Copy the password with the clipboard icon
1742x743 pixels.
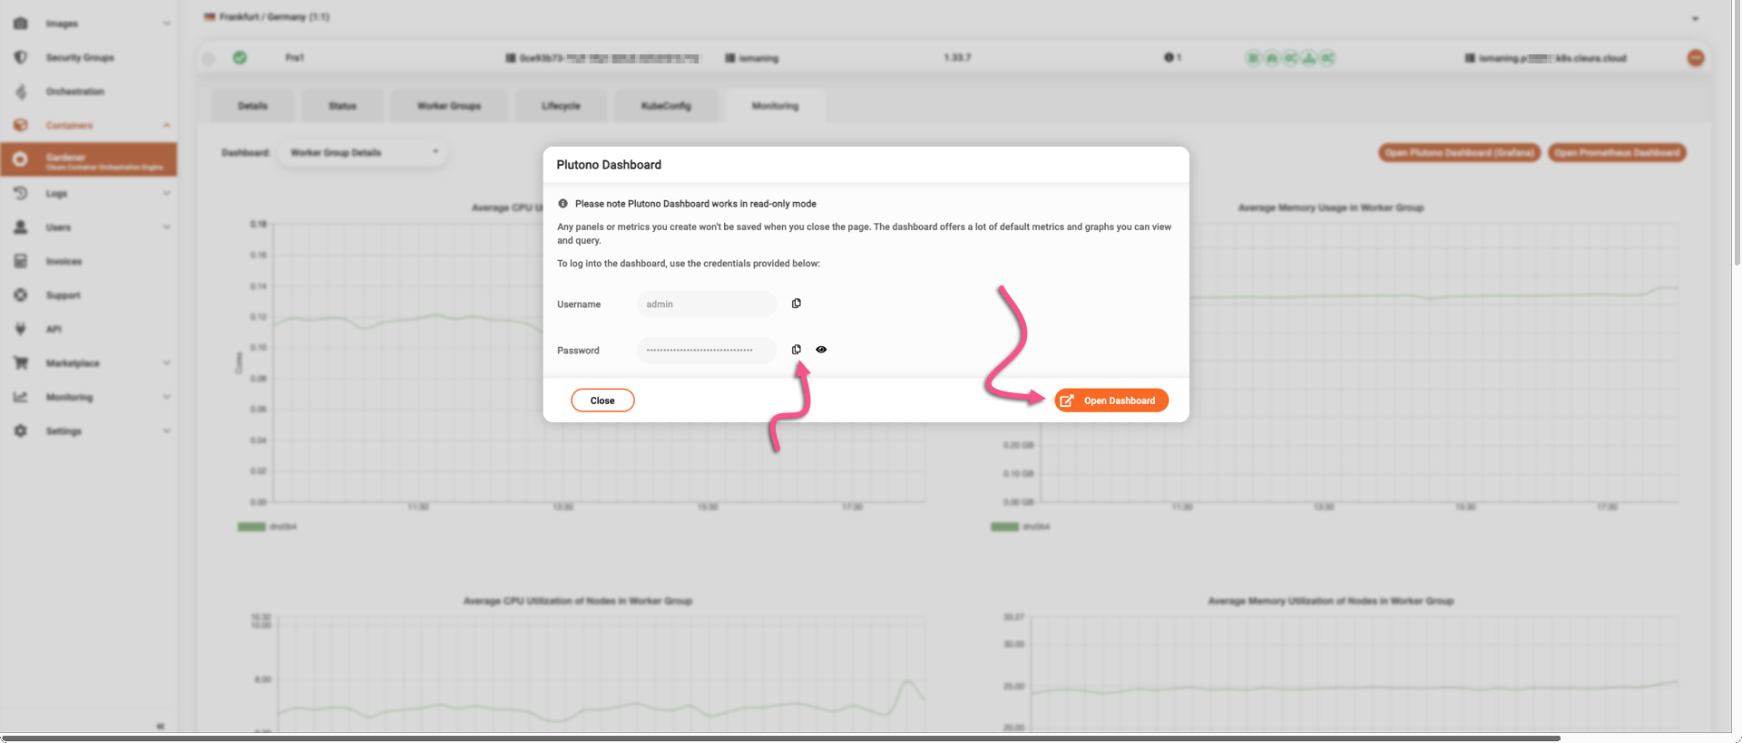click(796, 350)
